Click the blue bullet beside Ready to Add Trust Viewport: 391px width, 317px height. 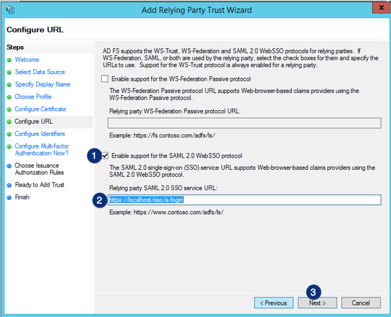tap(9, 186)
